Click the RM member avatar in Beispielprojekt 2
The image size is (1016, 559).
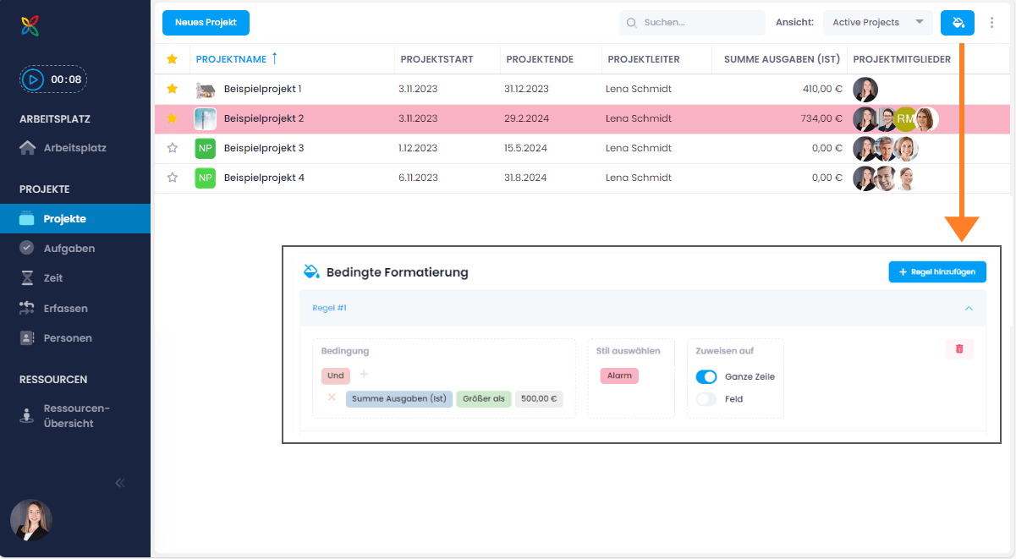pyautogui.click(x=905, y=119)
